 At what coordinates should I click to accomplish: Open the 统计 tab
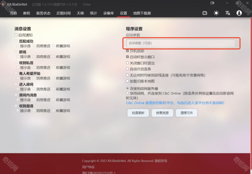tap(93, 13)
